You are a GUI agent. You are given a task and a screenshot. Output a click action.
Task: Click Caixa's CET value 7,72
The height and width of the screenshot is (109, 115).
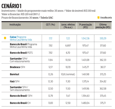[50, 38]
